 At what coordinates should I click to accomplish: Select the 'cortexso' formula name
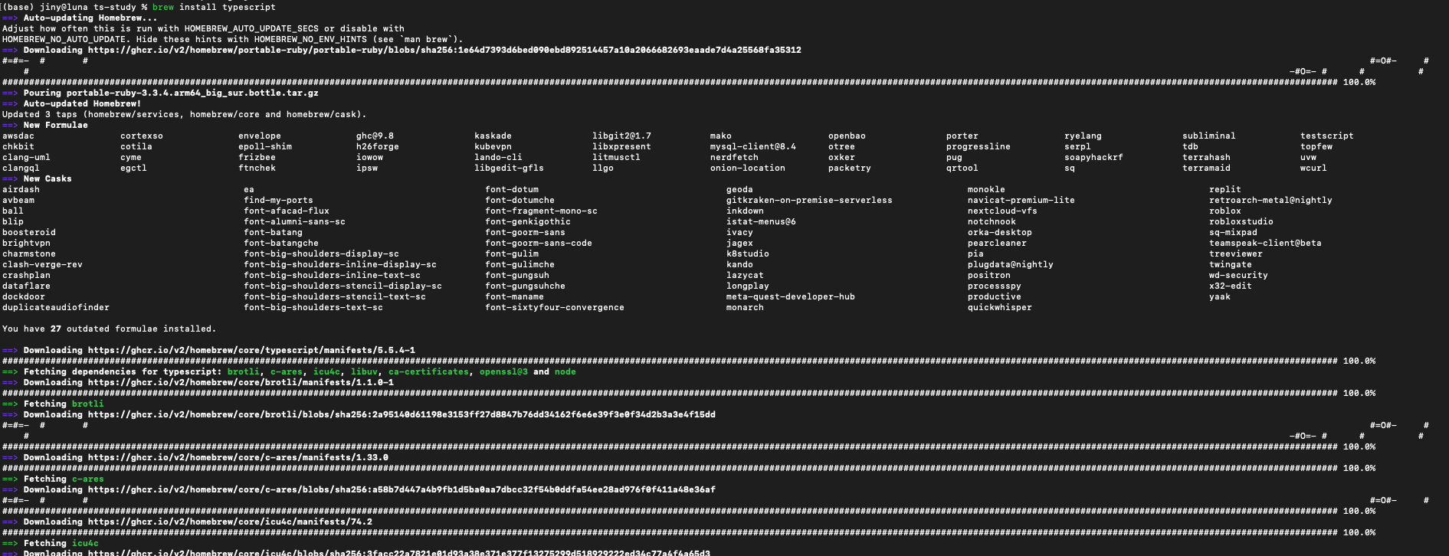[x=142, y=136]
